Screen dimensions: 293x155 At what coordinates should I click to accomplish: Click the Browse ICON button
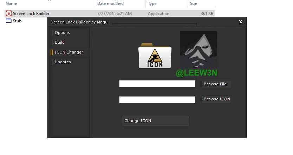click(216, 99)
